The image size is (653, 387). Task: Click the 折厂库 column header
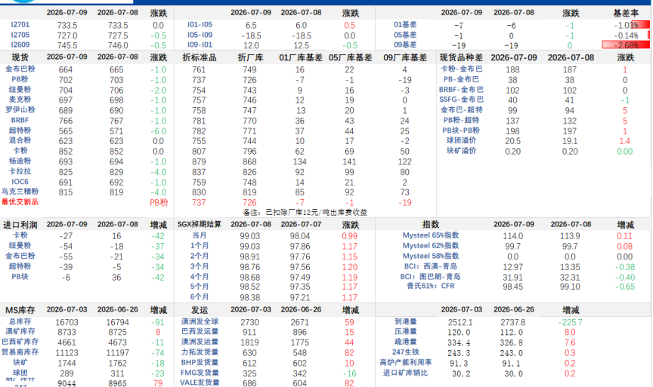tap(250, 57)
